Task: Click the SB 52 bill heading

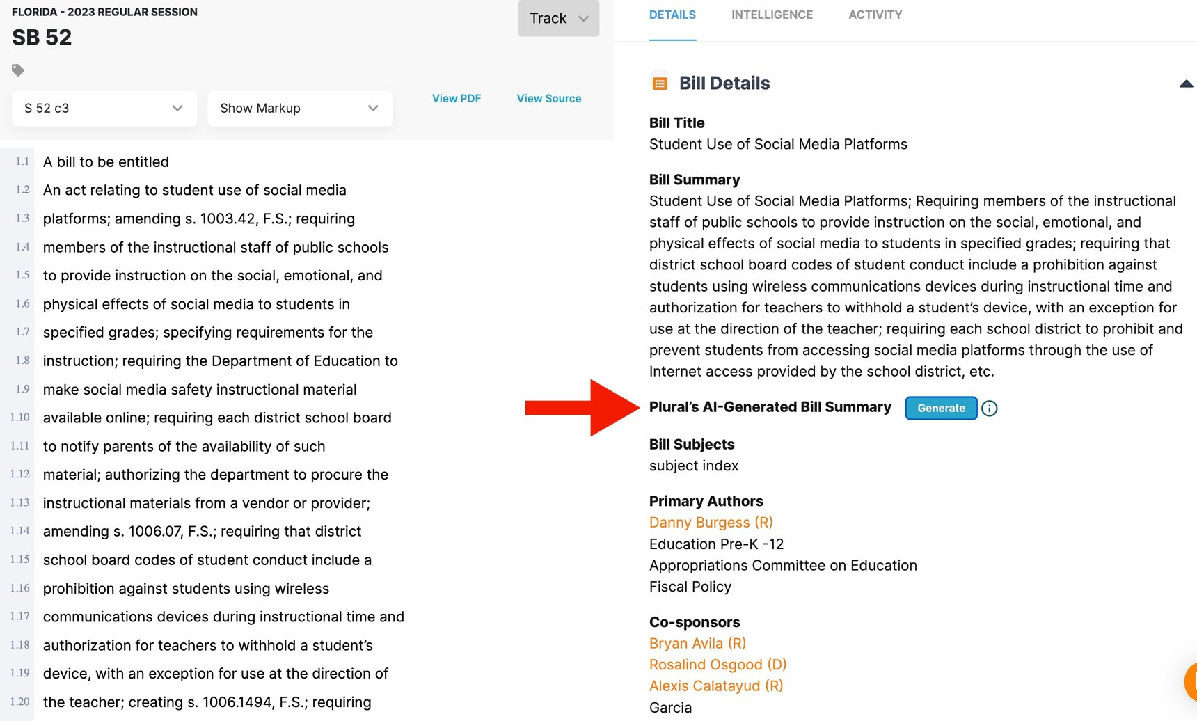Action: click(40, 37)
